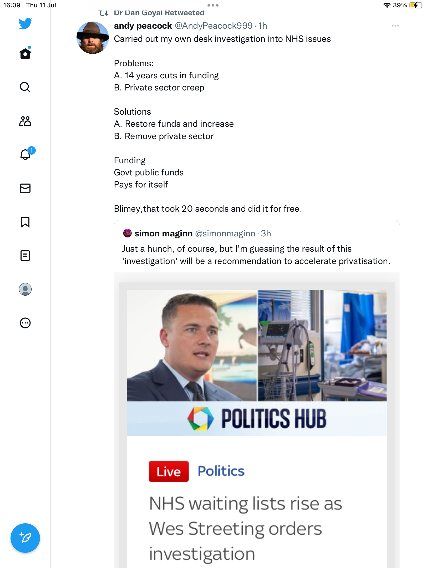Open the Search magnifier icon
The width and height of the screenshot is (426, 568).
pyautogui.click(x=25, y=87)
